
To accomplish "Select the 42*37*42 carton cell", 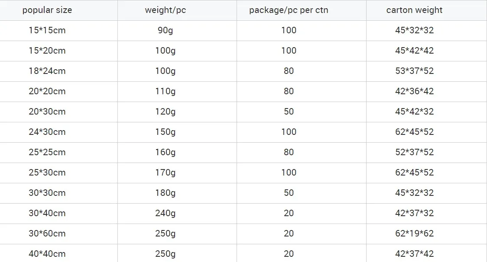I will click(x=414, y=254).
